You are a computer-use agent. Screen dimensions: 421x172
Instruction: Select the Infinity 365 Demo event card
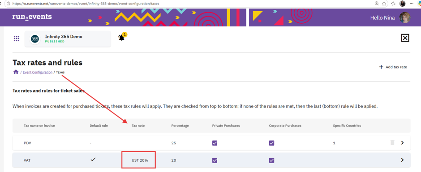point(68,39)
